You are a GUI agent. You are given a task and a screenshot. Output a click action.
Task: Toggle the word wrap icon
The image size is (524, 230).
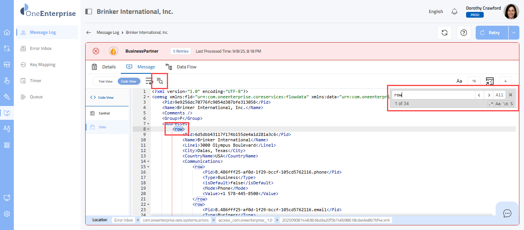149,81
